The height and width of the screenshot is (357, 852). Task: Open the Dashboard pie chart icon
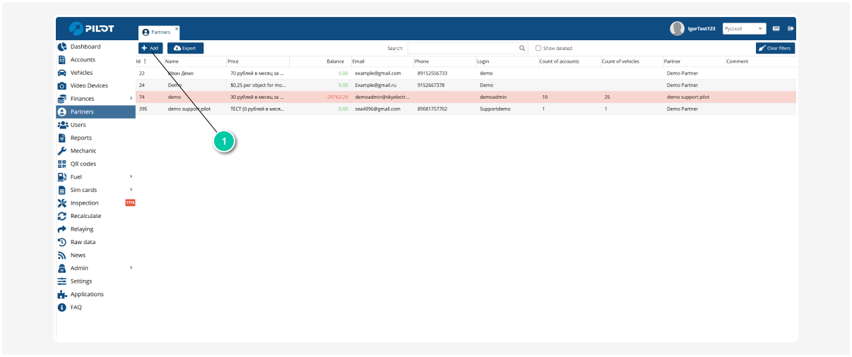pos(62,47)
